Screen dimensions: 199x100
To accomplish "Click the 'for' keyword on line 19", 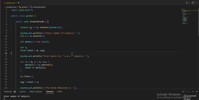I will 22,62.
